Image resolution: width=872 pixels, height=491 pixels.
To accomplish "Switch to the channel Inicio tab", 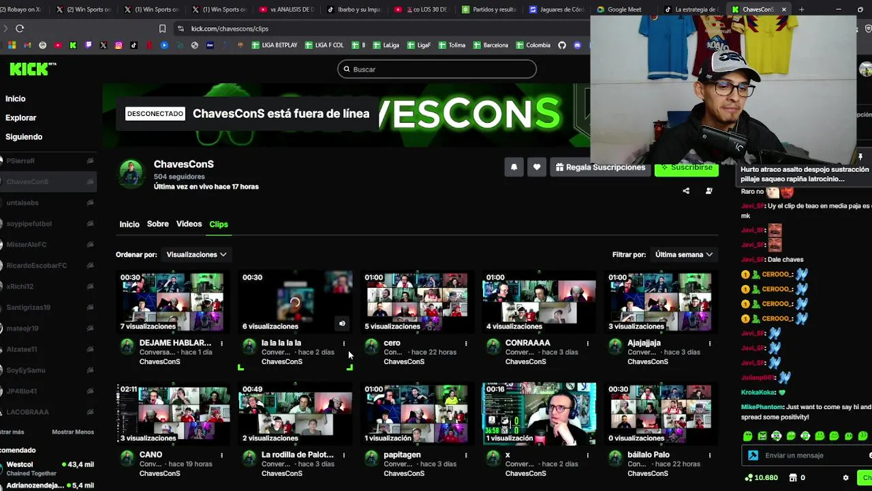I will 129,224.
